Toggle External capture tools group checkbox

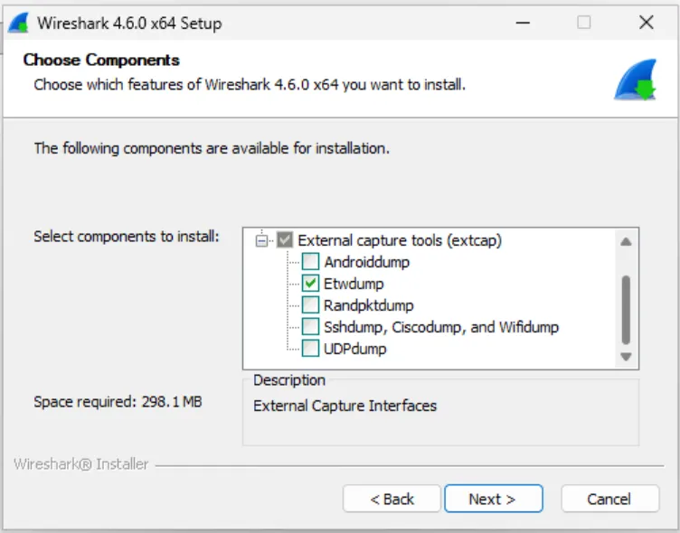285,240
